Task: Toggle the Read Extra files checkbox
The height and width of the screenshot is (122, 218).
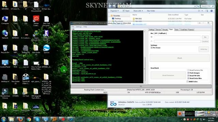Action: [188, 78]
